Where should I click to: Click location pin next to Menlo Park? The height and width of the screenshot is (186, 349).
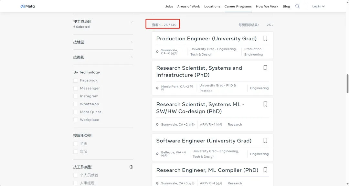coord(157,88)
